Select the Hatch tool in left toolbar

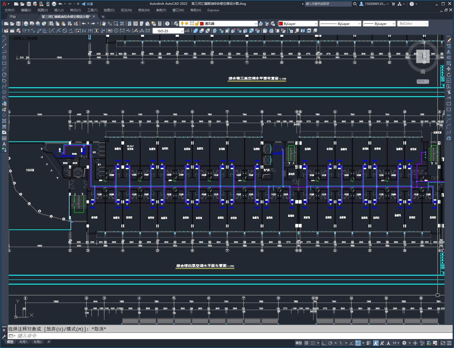(x=4, y=121)
